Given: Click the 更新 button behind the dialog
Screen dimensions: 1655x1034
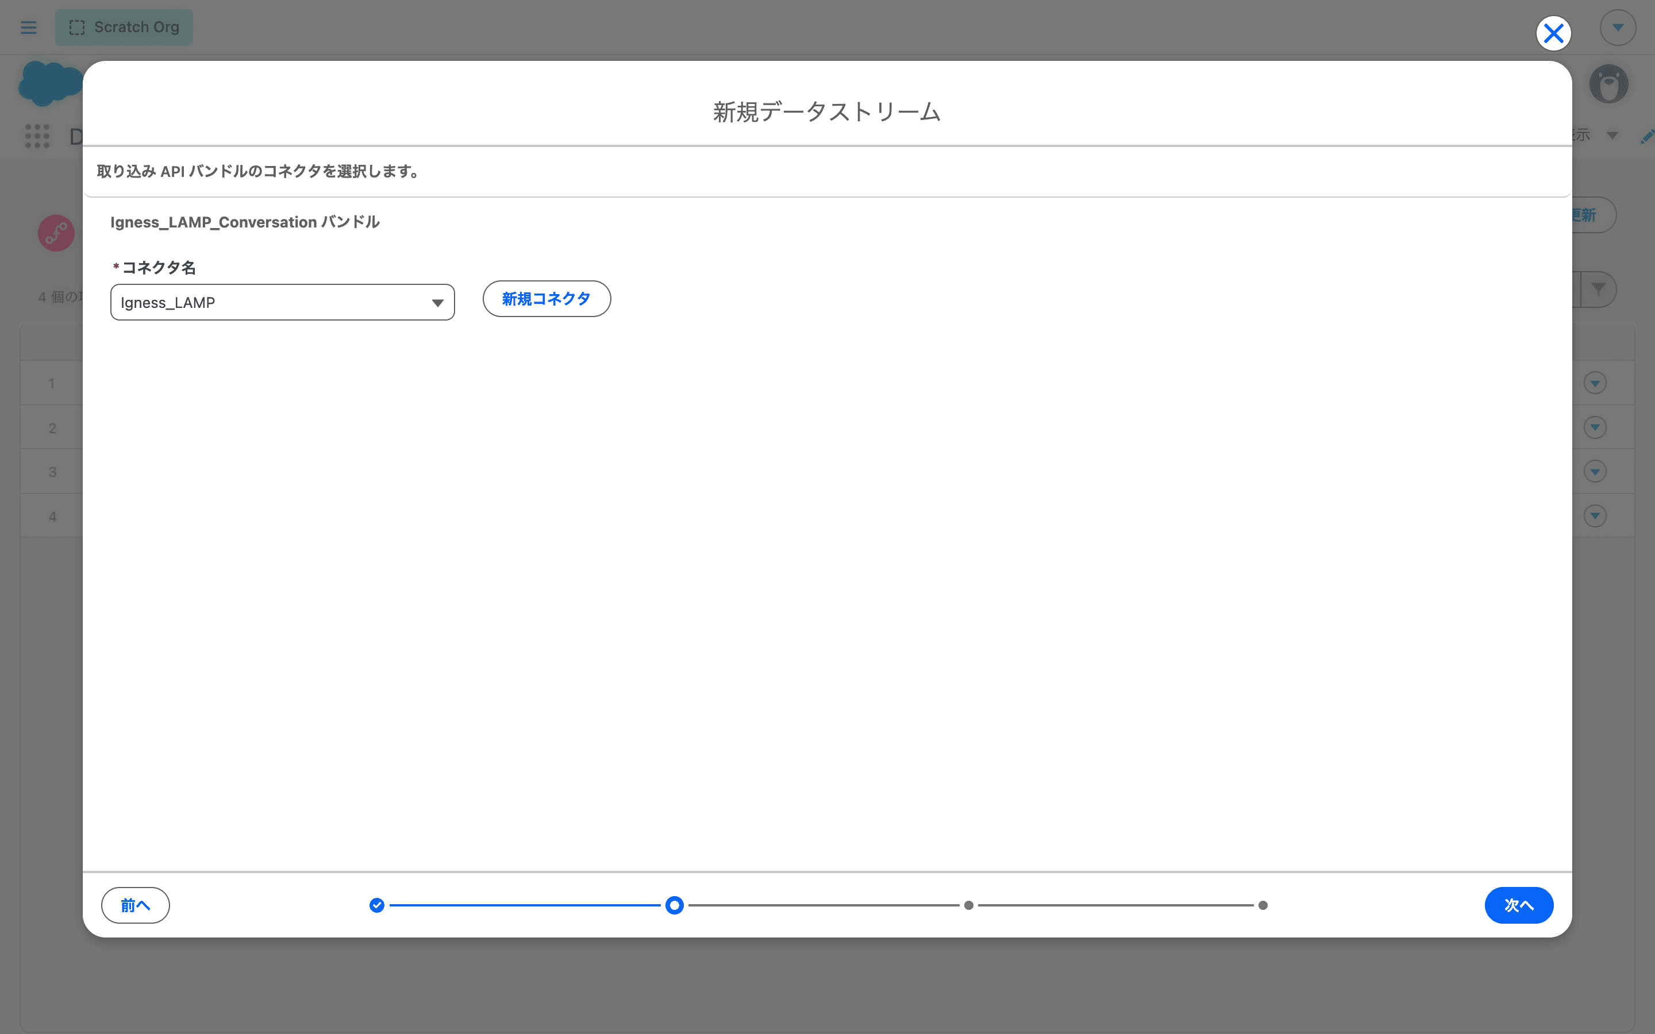Looking at the screenshot, I should (1594, 215).
